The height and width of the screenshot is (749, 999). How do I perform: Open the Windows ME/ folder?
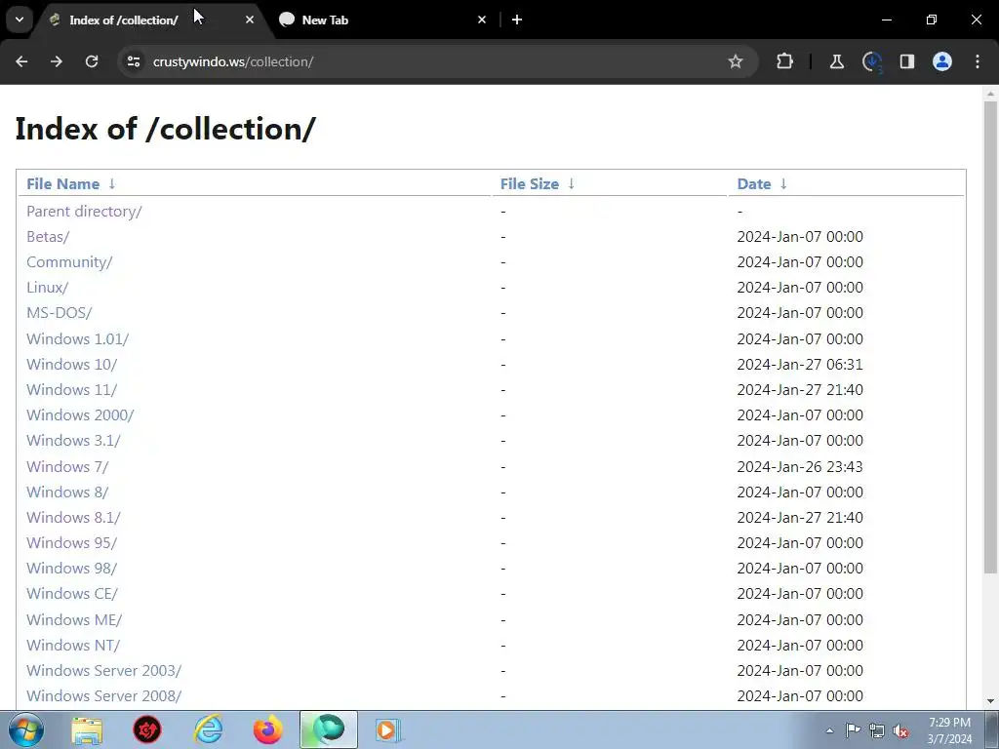coord(74,619)
